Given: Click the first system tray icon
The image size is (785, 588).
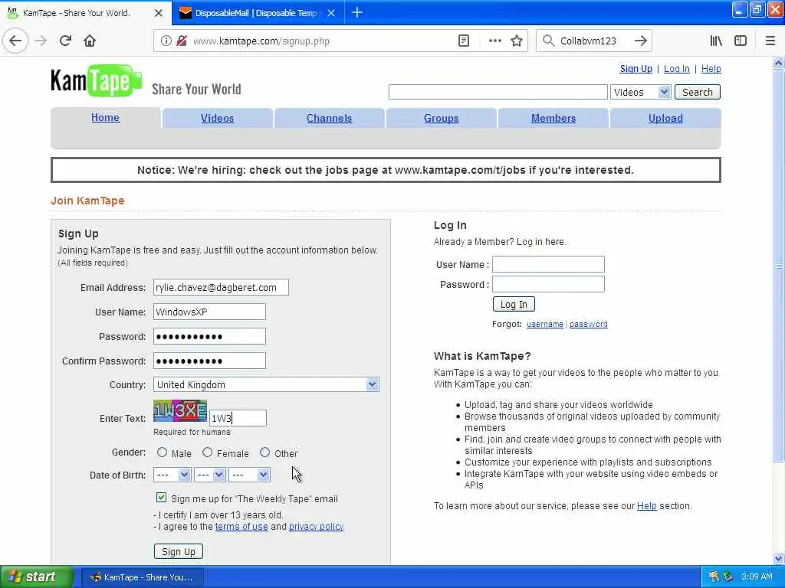Looking at the screenshot, I should [x=714, y=577].
